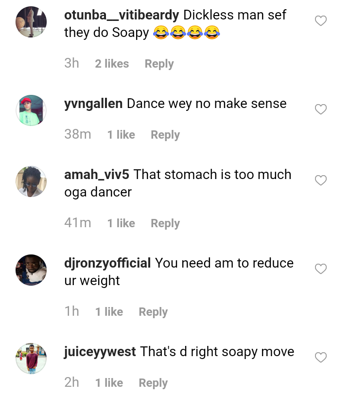This screenshot has height=397, width=350.
Task: Open amah_viv5 username link
Action: pyautogui.click(x=97, y=175)
